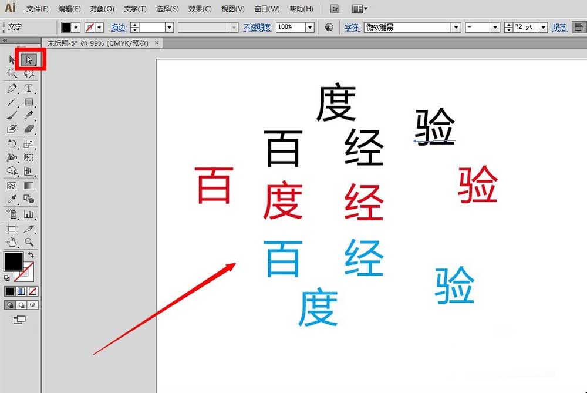Select the Pencil tool

tap(29, 115)
